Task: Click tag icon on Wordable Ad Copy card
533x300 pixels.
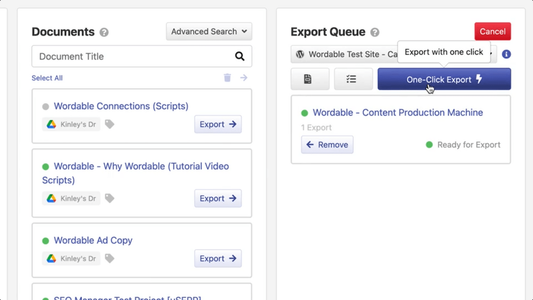Action: pos(109,259)
